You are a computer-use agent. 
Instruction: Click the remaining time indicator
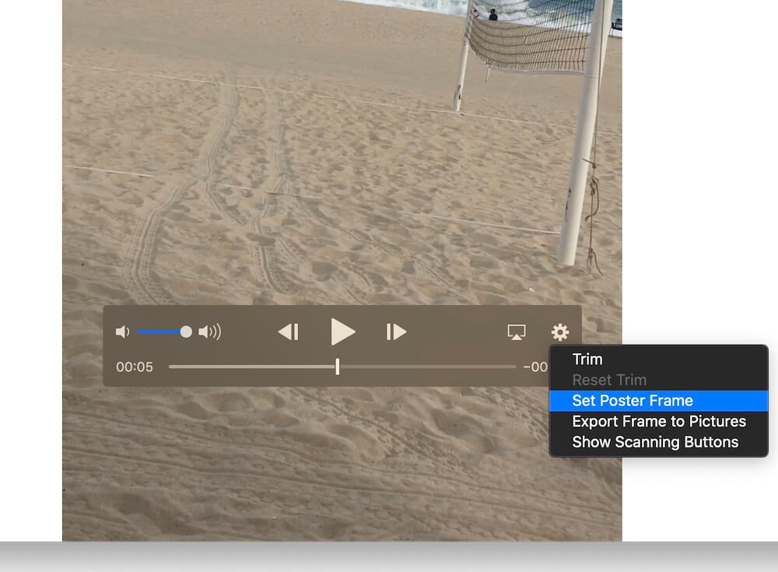535,367
